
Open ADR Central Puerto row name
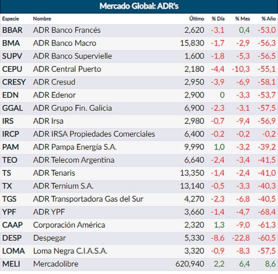coord(67,69)
